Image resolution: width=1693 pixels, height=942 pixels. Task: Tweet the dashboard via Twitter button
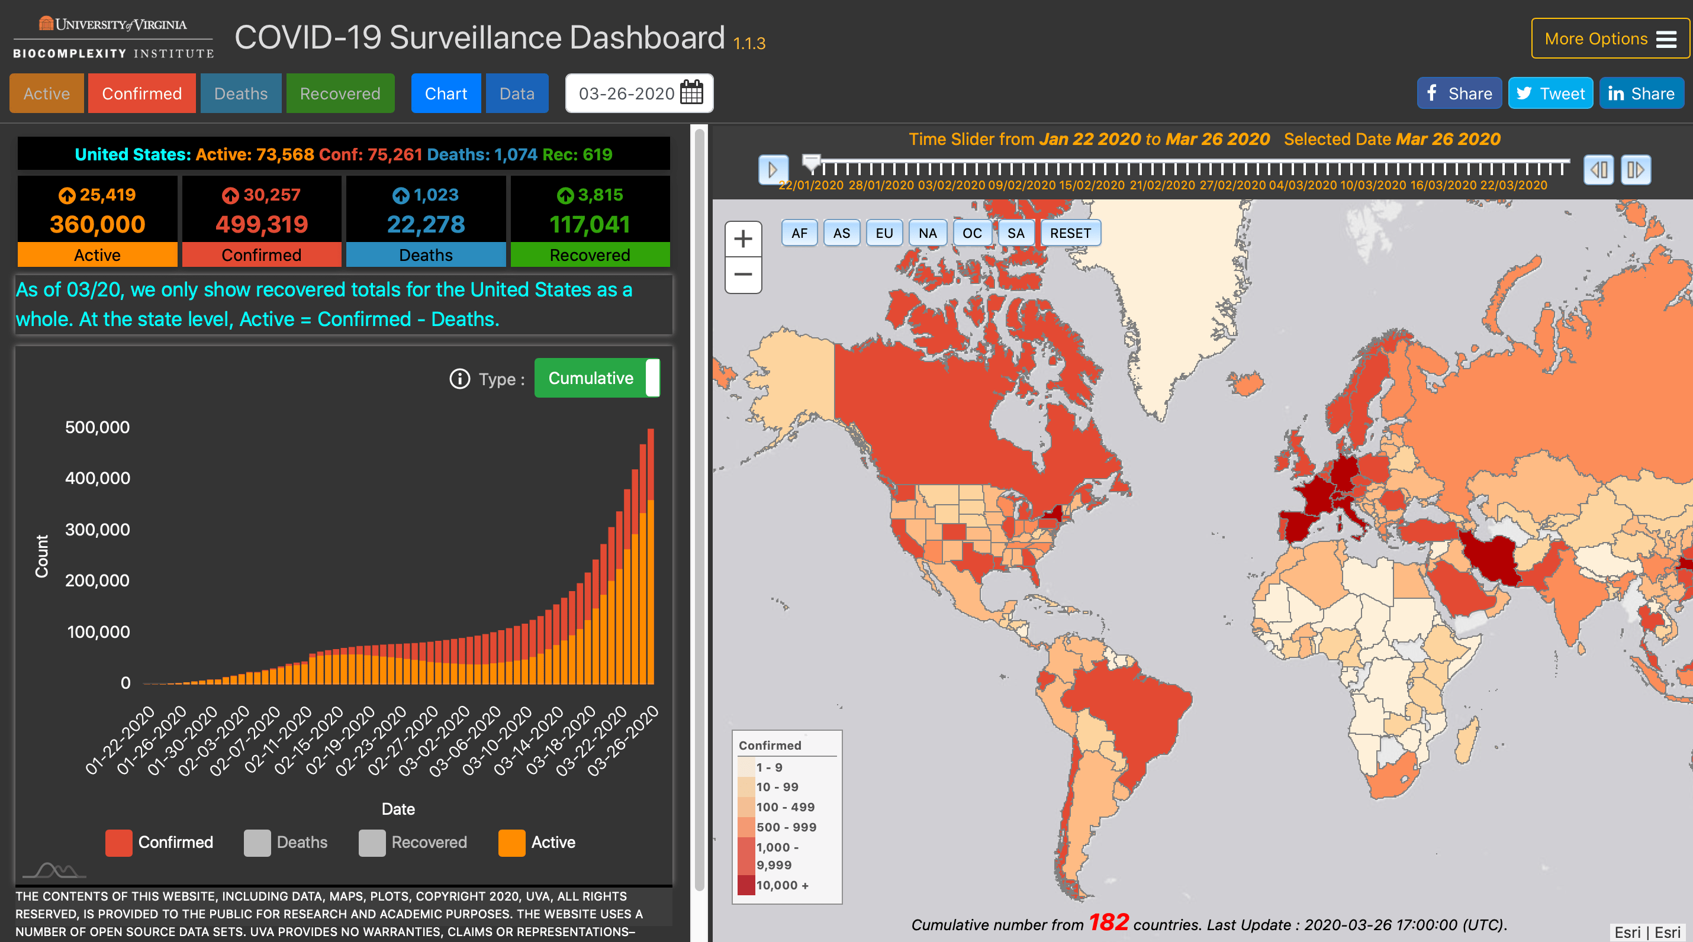[x=1550, y=93]
